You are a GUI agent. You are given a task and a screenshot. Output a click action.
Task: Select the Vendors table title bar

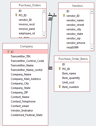coord(76,6)
